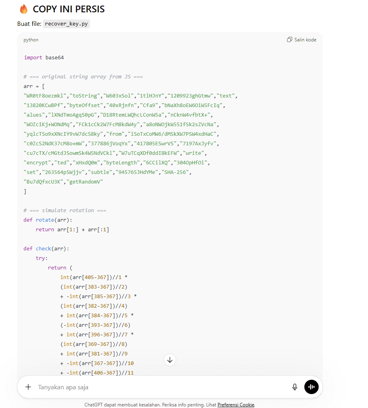Open the Preferensi Cookie link
Viewport: 368px width, 408px height.
pos(236,405)
